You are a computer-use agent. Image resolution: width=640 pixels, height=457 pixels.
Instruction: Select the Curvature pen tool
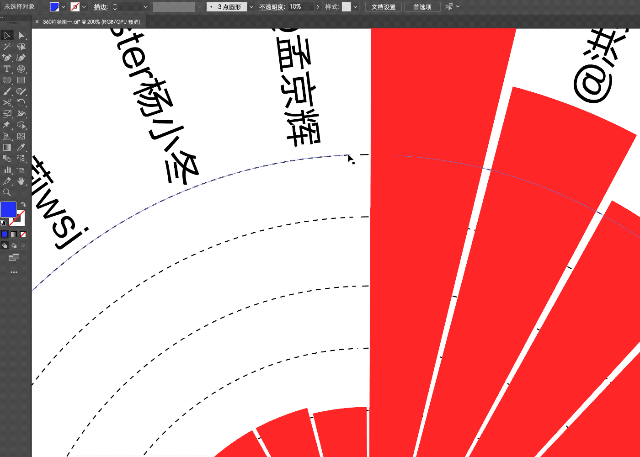pyautogui.click(x=21, y=58)
